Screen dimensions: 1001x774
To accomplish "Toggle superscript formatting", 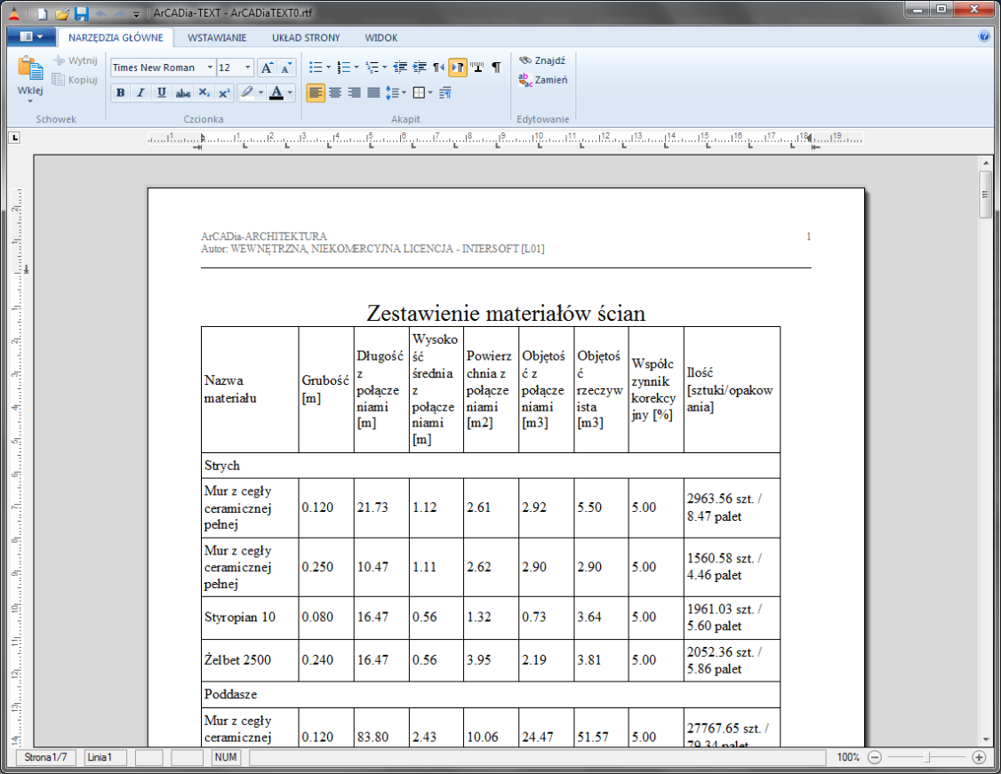I will coord(224,93).
